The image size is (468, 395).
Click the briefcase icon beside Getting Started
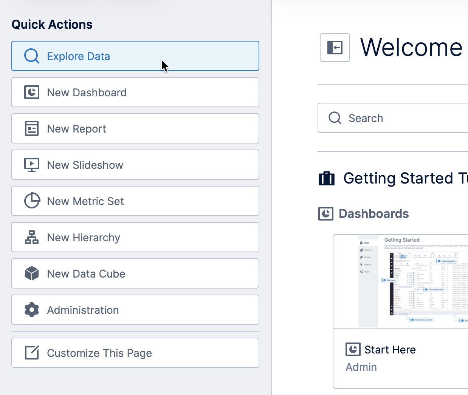click(x=326, y=178)
